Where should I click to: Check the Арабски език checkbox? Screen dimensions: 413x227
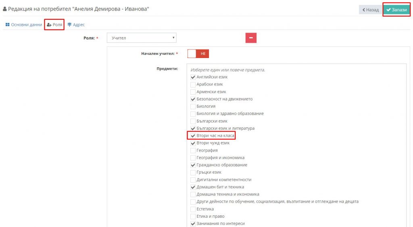193,85
